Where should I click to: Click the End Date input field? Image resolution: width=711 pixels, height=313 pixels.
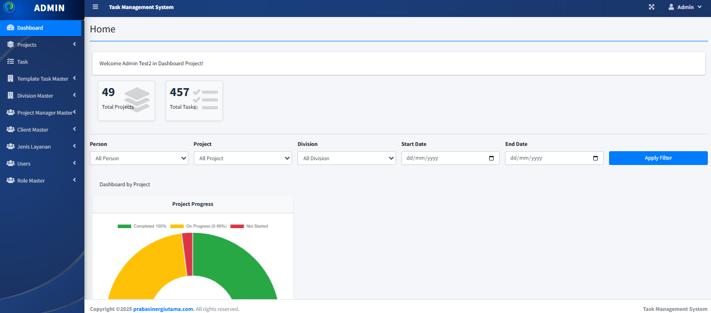(554, 158)
